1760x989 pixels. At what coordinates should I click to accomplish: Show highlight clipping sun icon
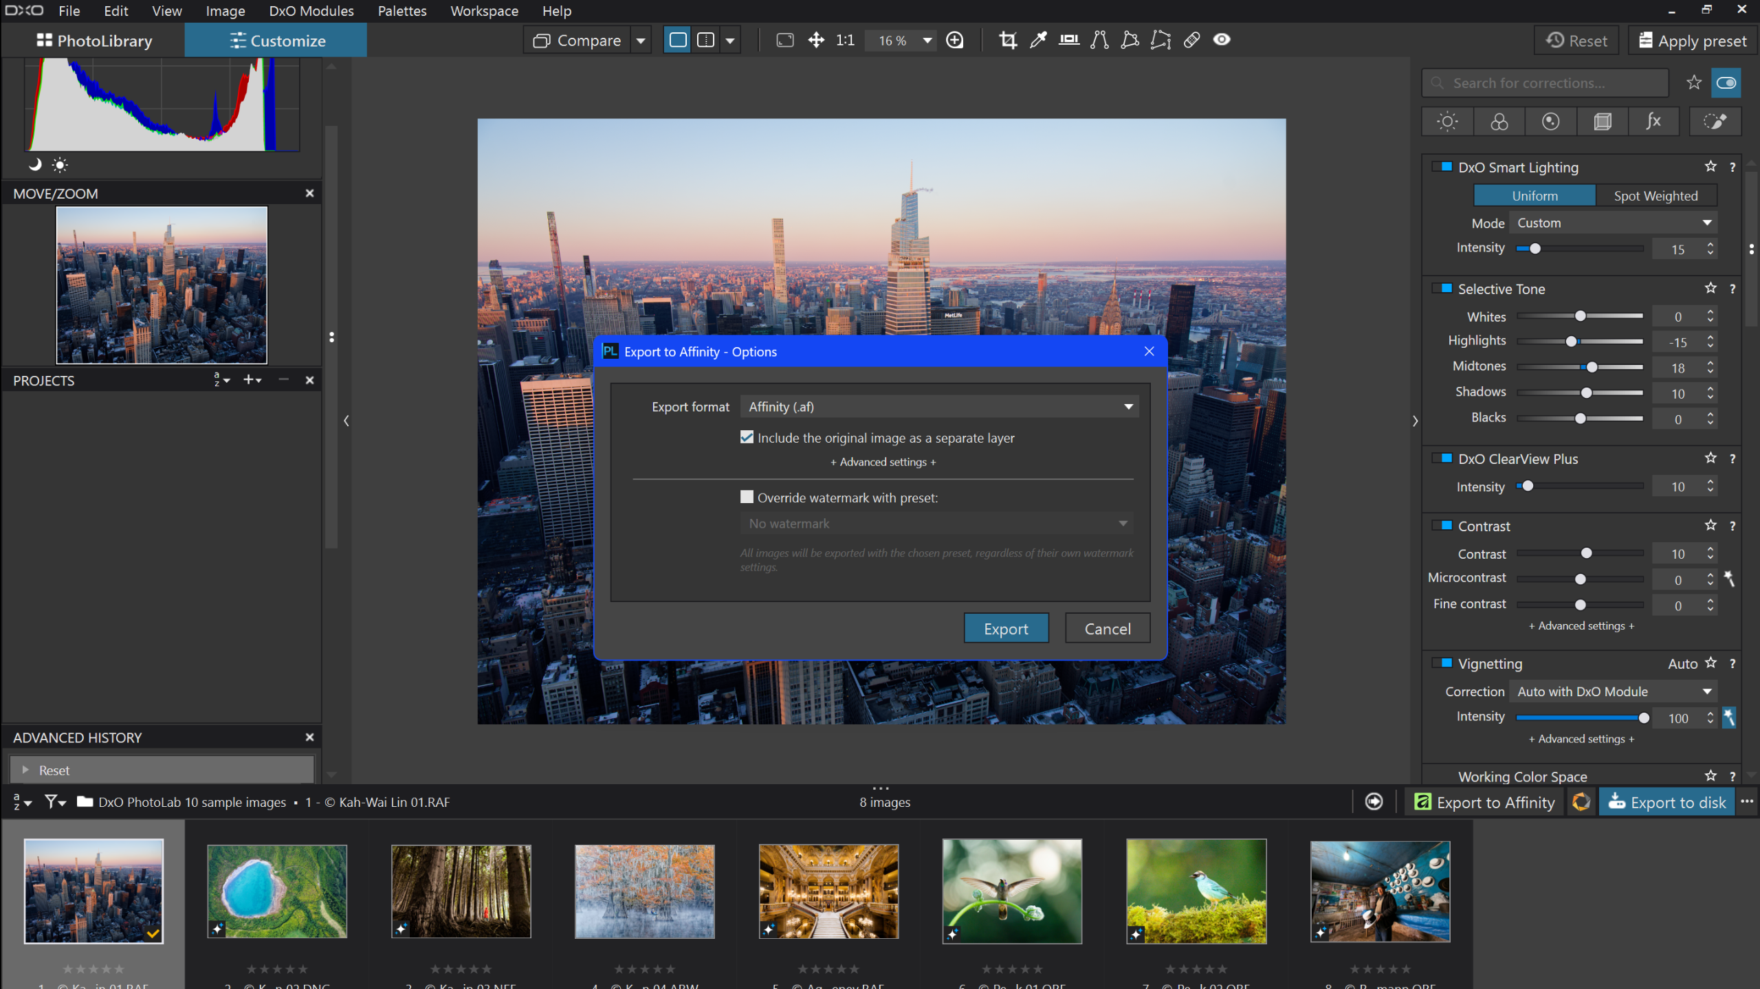point(60,164)
